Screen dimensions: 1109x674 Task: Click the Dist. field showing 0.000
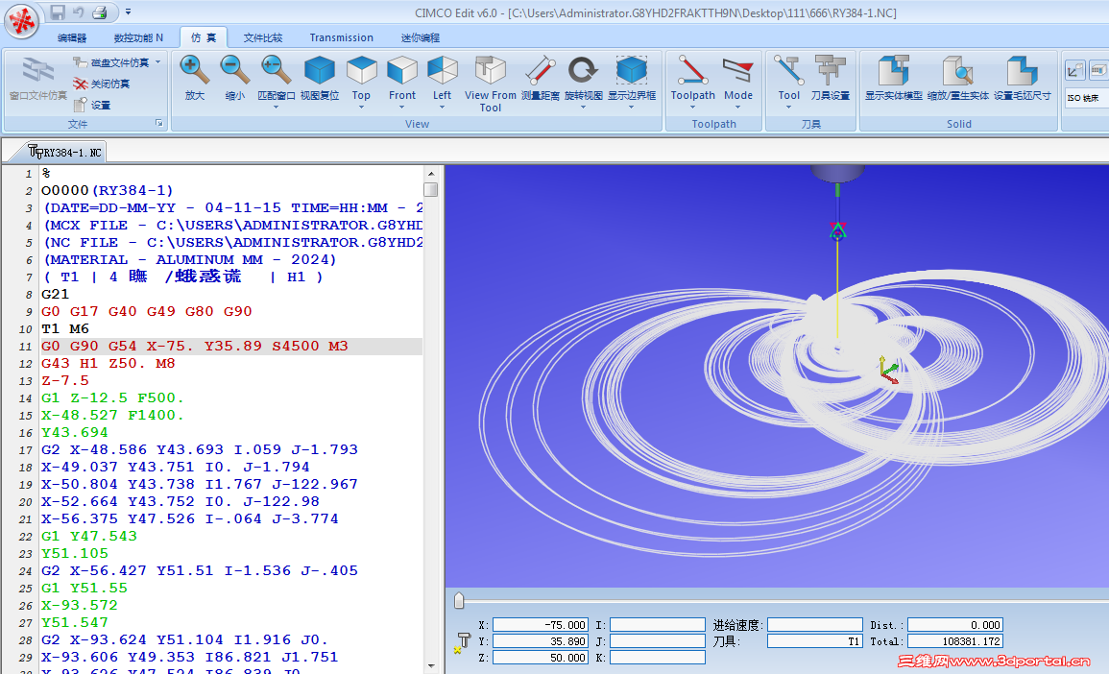point(955,625)
